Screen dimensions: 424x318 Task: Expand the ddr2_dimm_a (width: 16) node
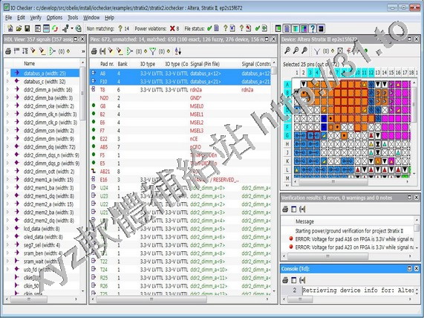coord(7,89)
